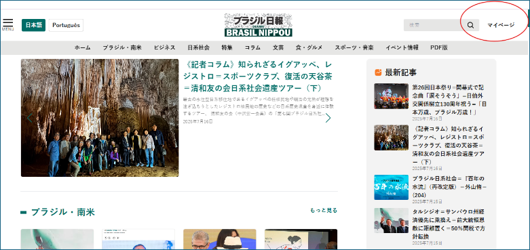Switch language to 日本語

click(33, 25)
